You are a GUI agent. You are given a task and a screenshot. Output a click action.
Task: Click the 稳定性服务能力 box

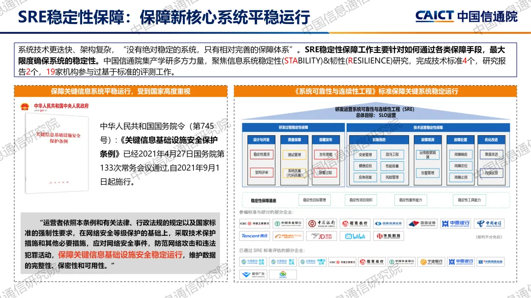tap(411, 200)
